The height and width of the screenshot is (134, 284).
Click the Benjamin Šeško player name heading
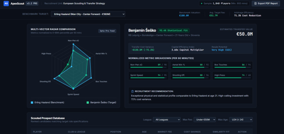(142, 30)
